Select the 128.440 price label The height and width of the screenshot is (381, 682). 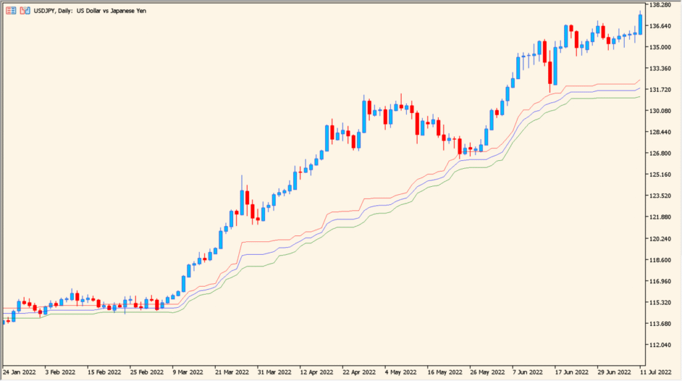[660, 132]
